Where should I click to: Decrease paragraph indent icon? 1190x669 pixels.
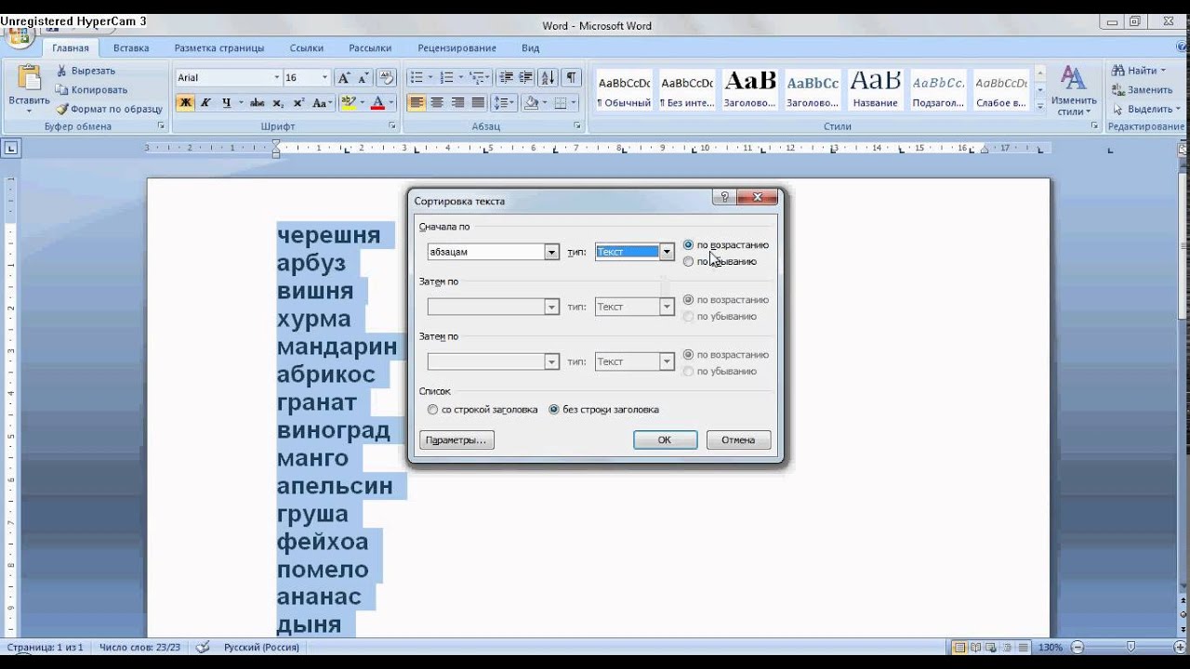[x=506, y=78]
